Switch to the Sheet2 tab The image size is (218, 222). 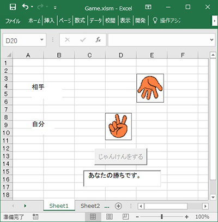coord(90,206)
